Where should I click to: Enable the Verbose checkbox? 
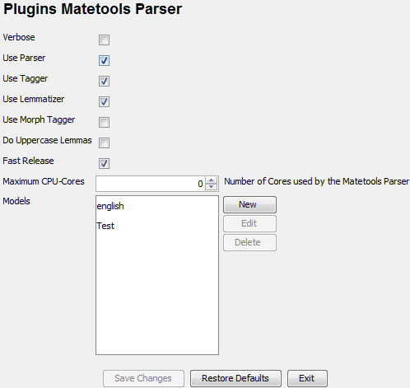coord(104,40)
